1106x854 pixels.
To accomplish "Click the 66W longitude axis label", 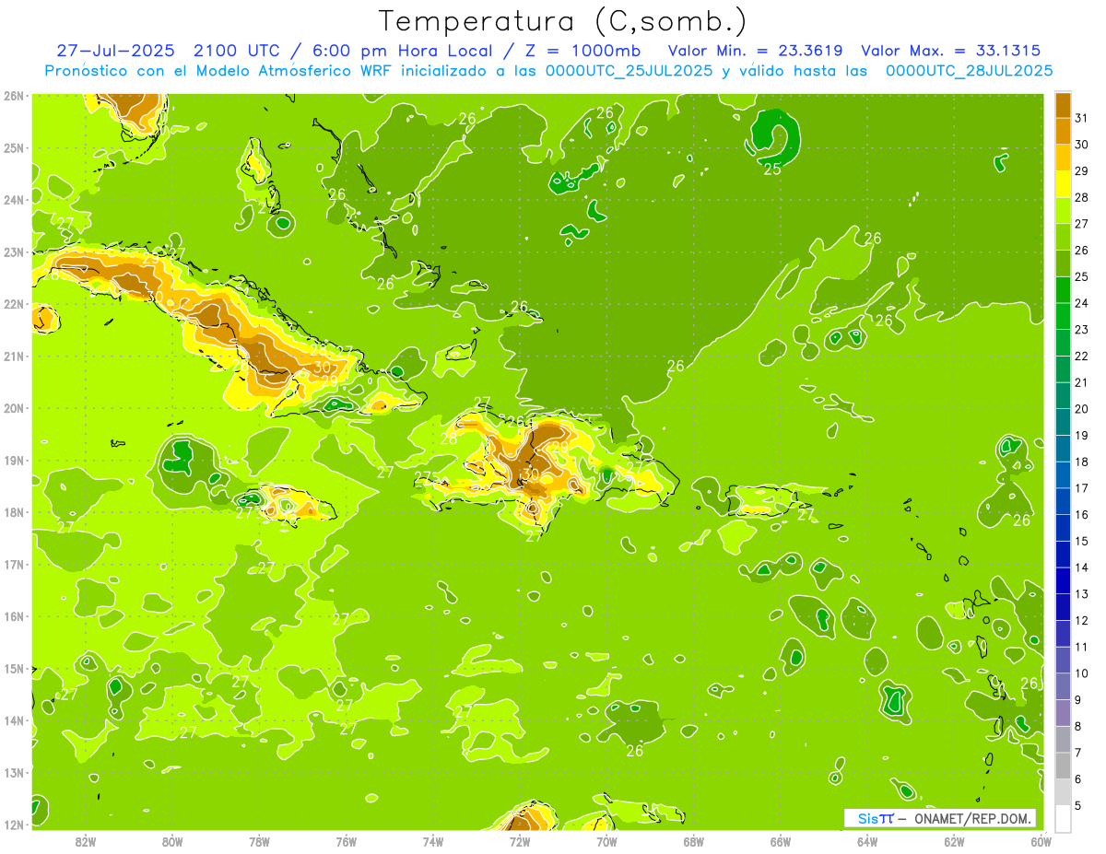I will (x=781, y=841).
